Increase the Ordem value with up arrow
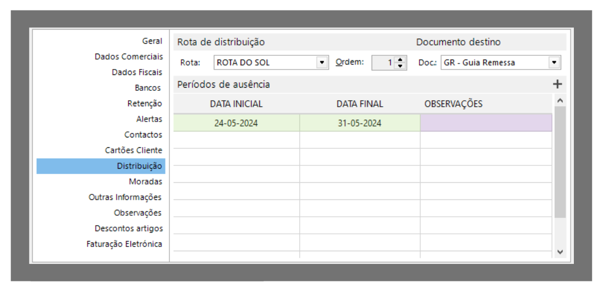The height and width of the screenshot is (294, 604). point(401,60)
